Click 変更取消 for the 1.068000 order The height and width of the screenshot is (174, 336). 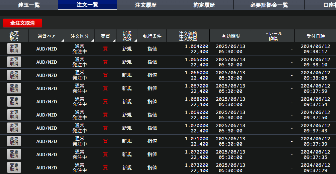point(14,101)
